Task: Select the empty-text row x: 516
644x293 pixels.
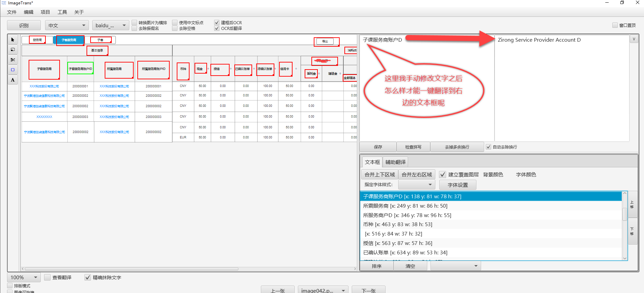Action: click(491, 234)
